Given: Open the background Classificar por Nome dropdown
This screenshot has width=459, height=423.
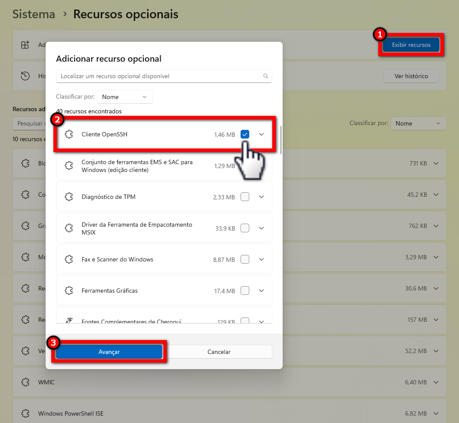Looking at the screenshot, I should tap(418, 123).
